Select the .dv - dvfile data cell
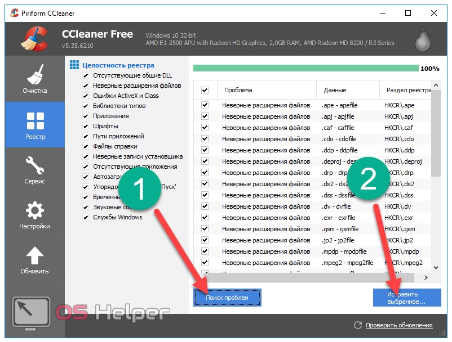 pyautogui.click(x=336, y=206)
